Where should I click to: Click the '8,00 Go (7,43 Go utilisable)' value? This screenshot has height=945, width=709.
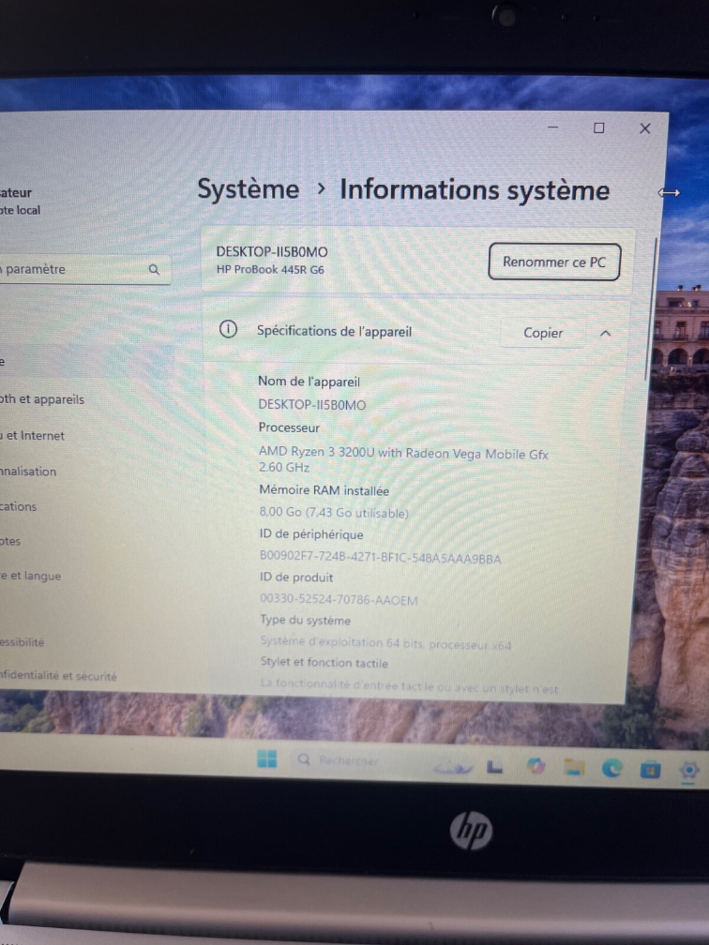click(334, 512)
